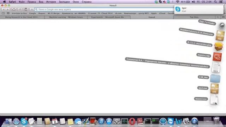Open QuickTime Player in the Dock
The image size is (226, 127).
[195, 121]
